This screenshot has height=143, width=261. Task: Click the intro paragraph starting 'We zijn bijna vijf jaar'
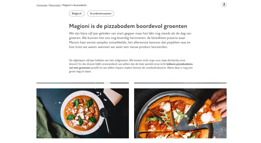(130, 40)
